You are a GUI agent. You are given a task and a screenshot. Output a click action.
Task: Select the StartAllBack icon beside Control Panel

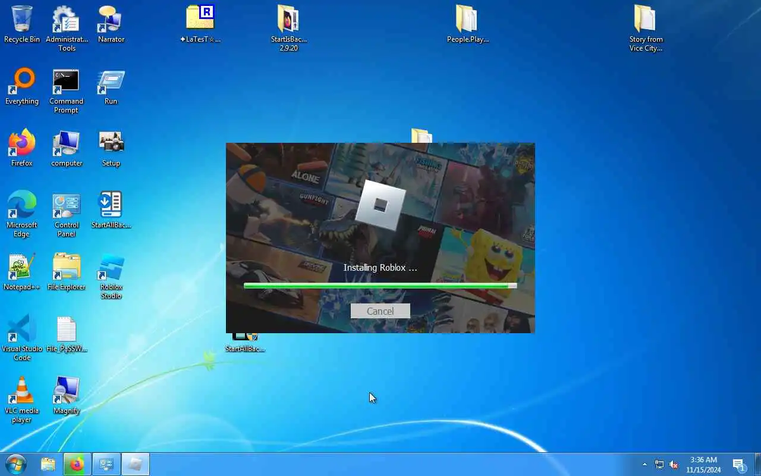(x=111, y=210)
